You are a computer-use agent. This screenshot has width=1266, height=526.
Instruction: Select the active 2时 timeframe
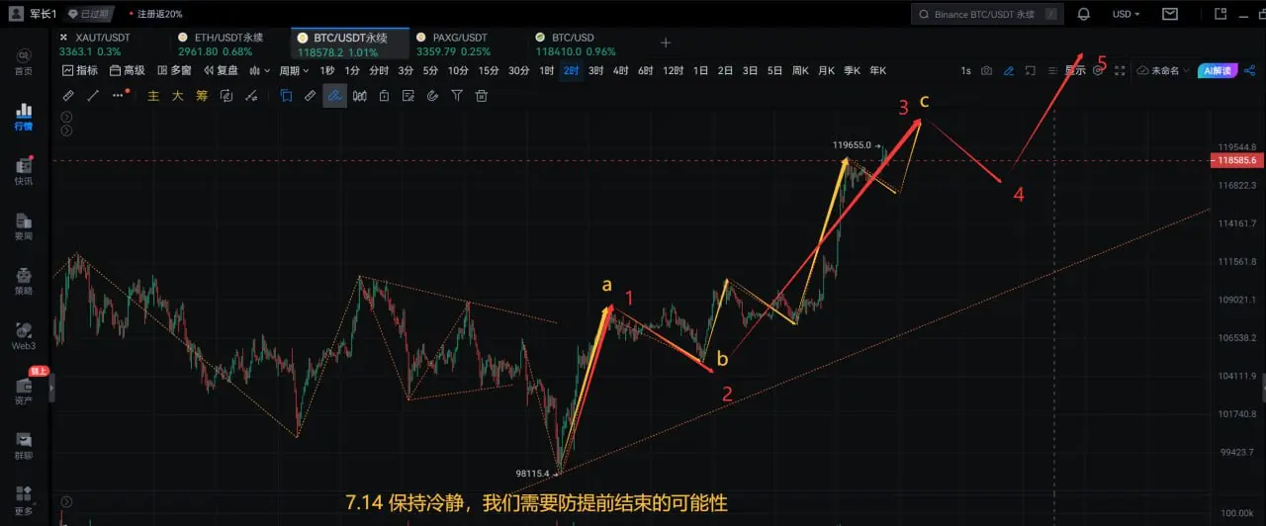[x=571, y=71]
